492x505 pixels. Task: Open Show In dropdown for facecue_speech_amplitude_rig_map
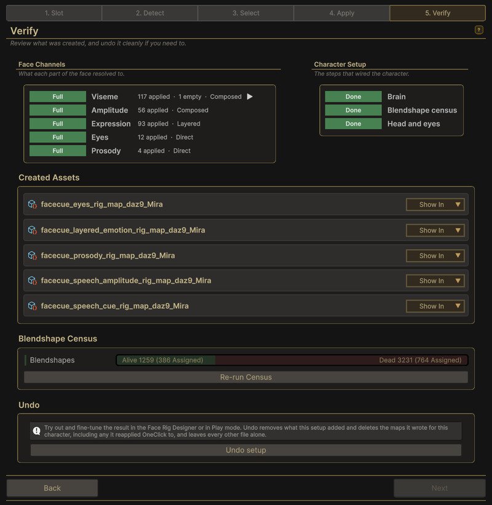click(435, 281)
